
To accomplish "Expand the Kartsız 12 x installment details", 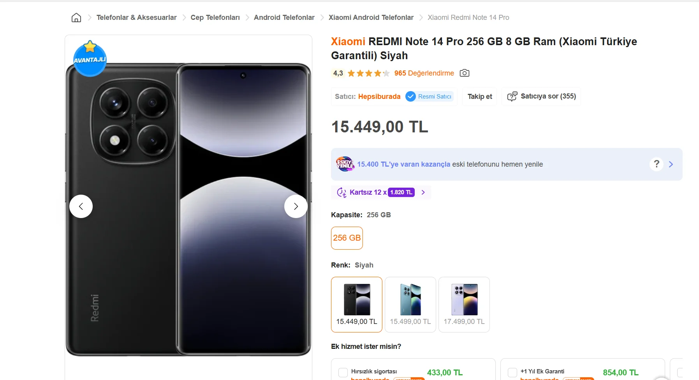I will point(423,192).
